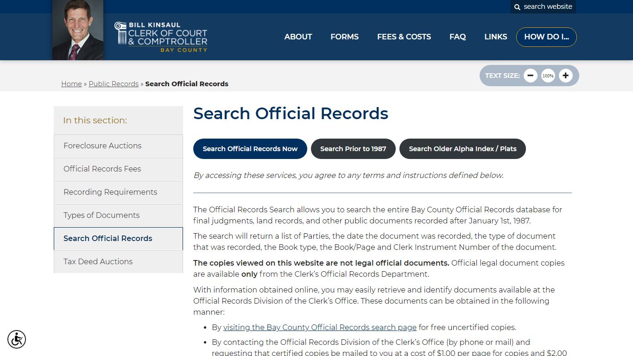Open the FAQ menu item
633x356 pixels.
(x=457, y=37)
